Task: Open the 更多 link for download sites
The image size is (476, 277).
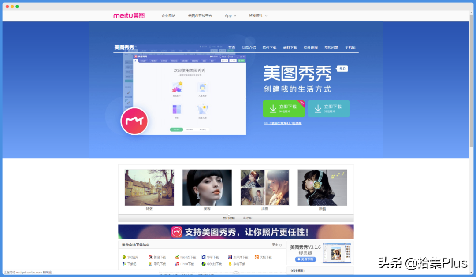Action: click(275, 245)
